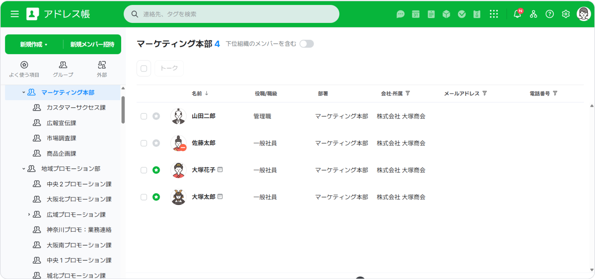View notifications via the bell icon

tap(517, 14)
